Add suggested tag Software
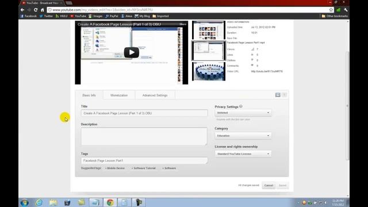368x207 pixels. tap(169, 168)
